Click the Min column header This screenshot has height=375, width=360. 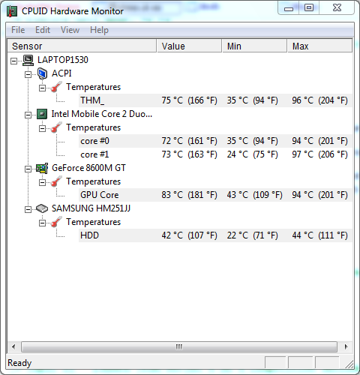pos(254,46)
